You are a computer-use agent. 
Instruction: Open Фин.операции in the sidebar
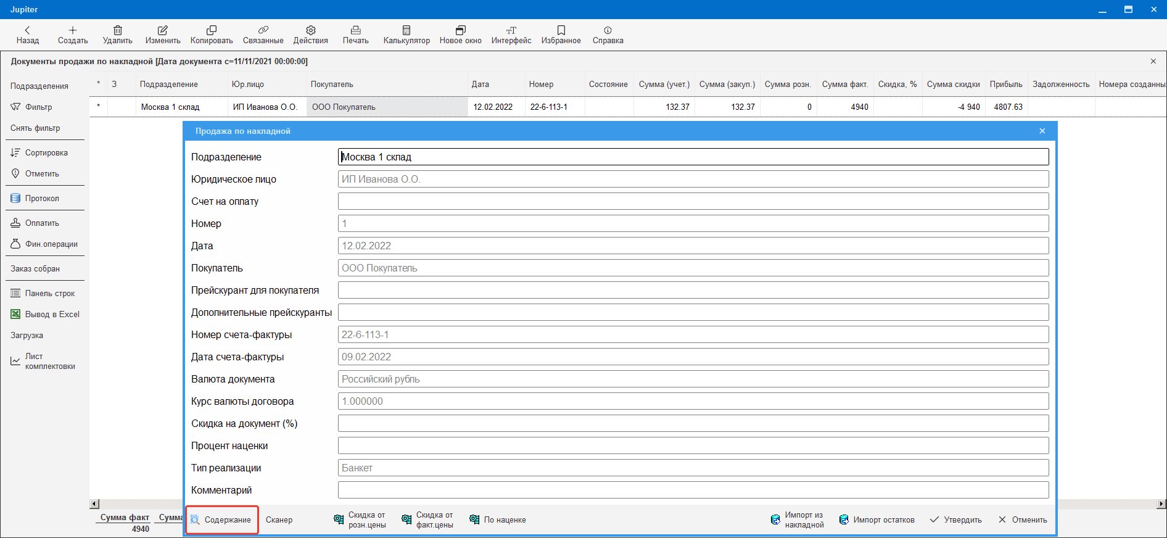coord(44,244)
